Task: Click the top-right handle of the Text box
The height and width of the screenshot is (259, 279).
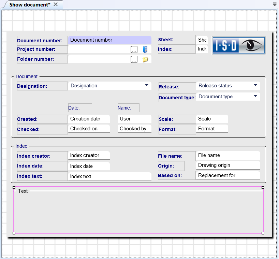Action: [x=263, y=187]
